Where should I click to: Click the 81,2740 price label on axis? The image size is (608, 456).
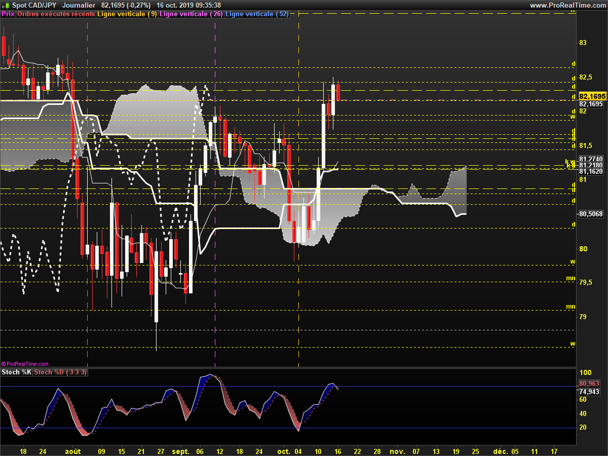(x=591, y=159)
